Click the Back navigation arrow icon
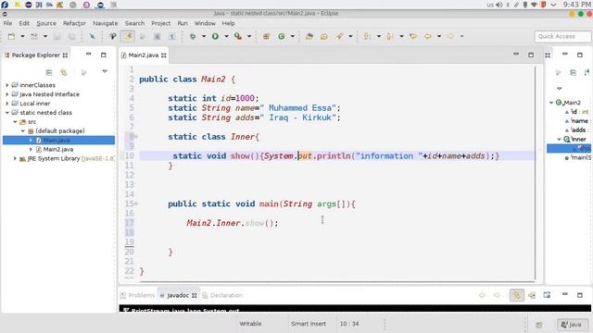593x333 pixels. pyautogui.click(x=428, y=36)
